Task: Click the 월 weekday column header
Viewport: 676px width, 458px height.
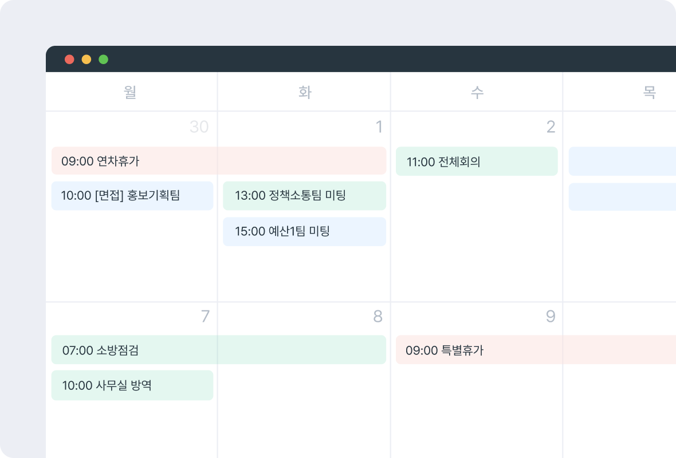Action: coord(130,92)
